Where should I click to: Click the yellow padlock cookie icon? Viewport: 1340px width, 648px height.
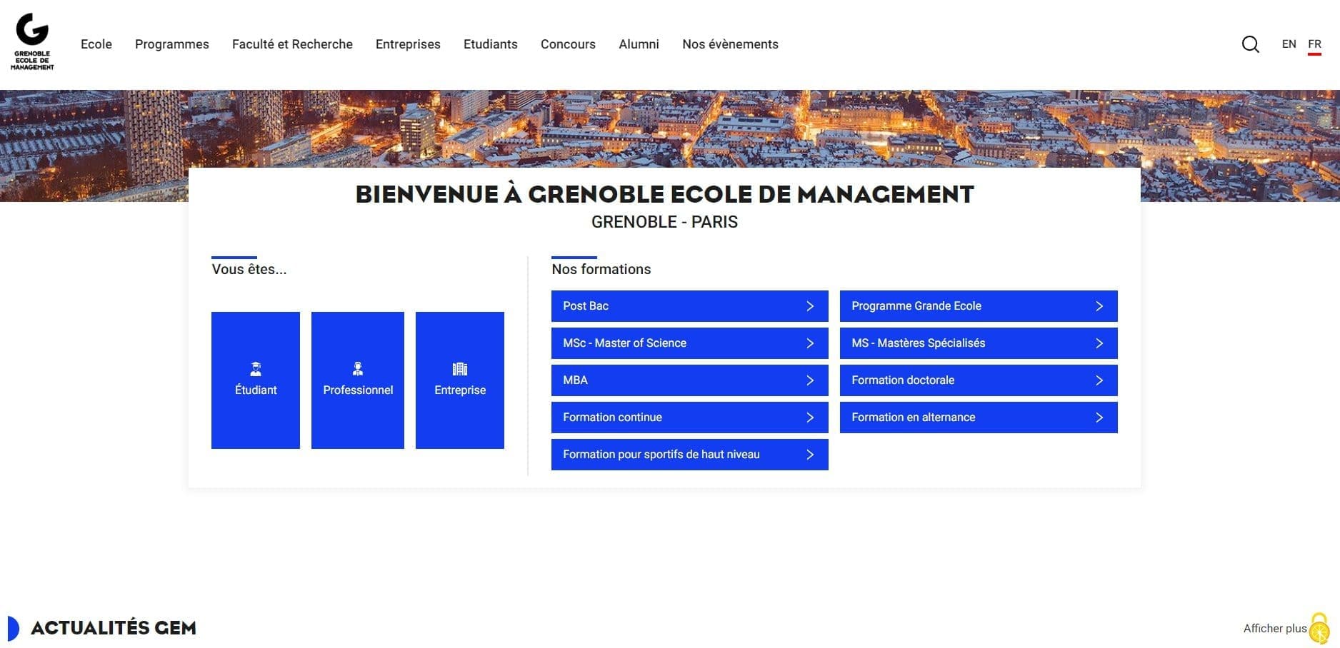[1319, 629]
